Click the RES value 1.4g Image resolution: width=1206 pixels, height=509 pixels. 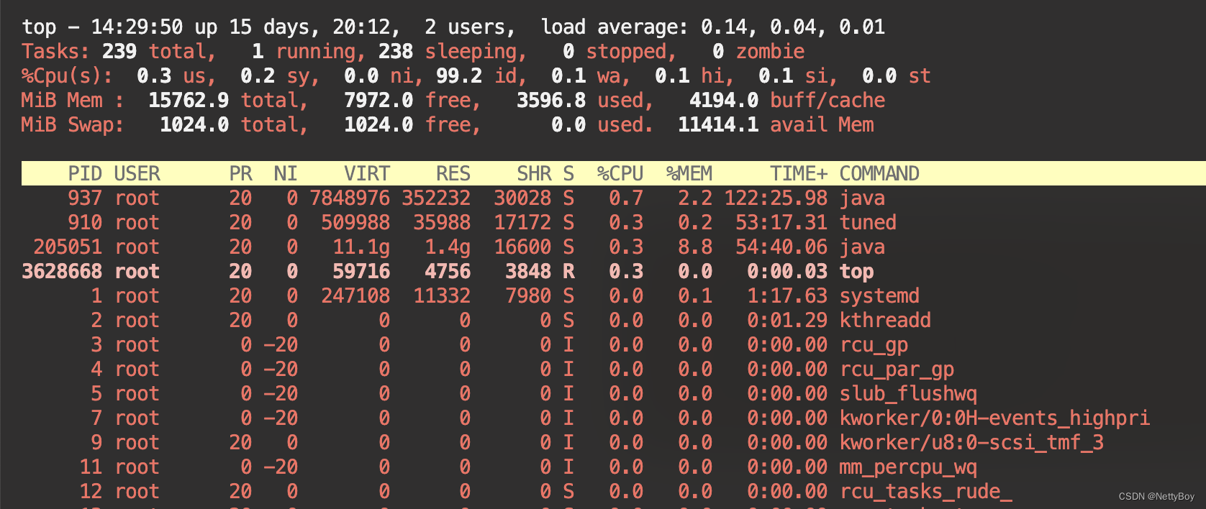coord(448,248)
